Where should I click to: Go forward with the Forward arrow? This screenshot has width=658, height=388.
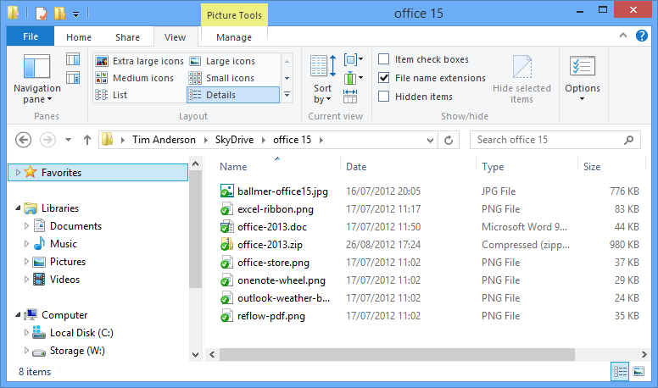pyautogui.click(x=47, y=140)
